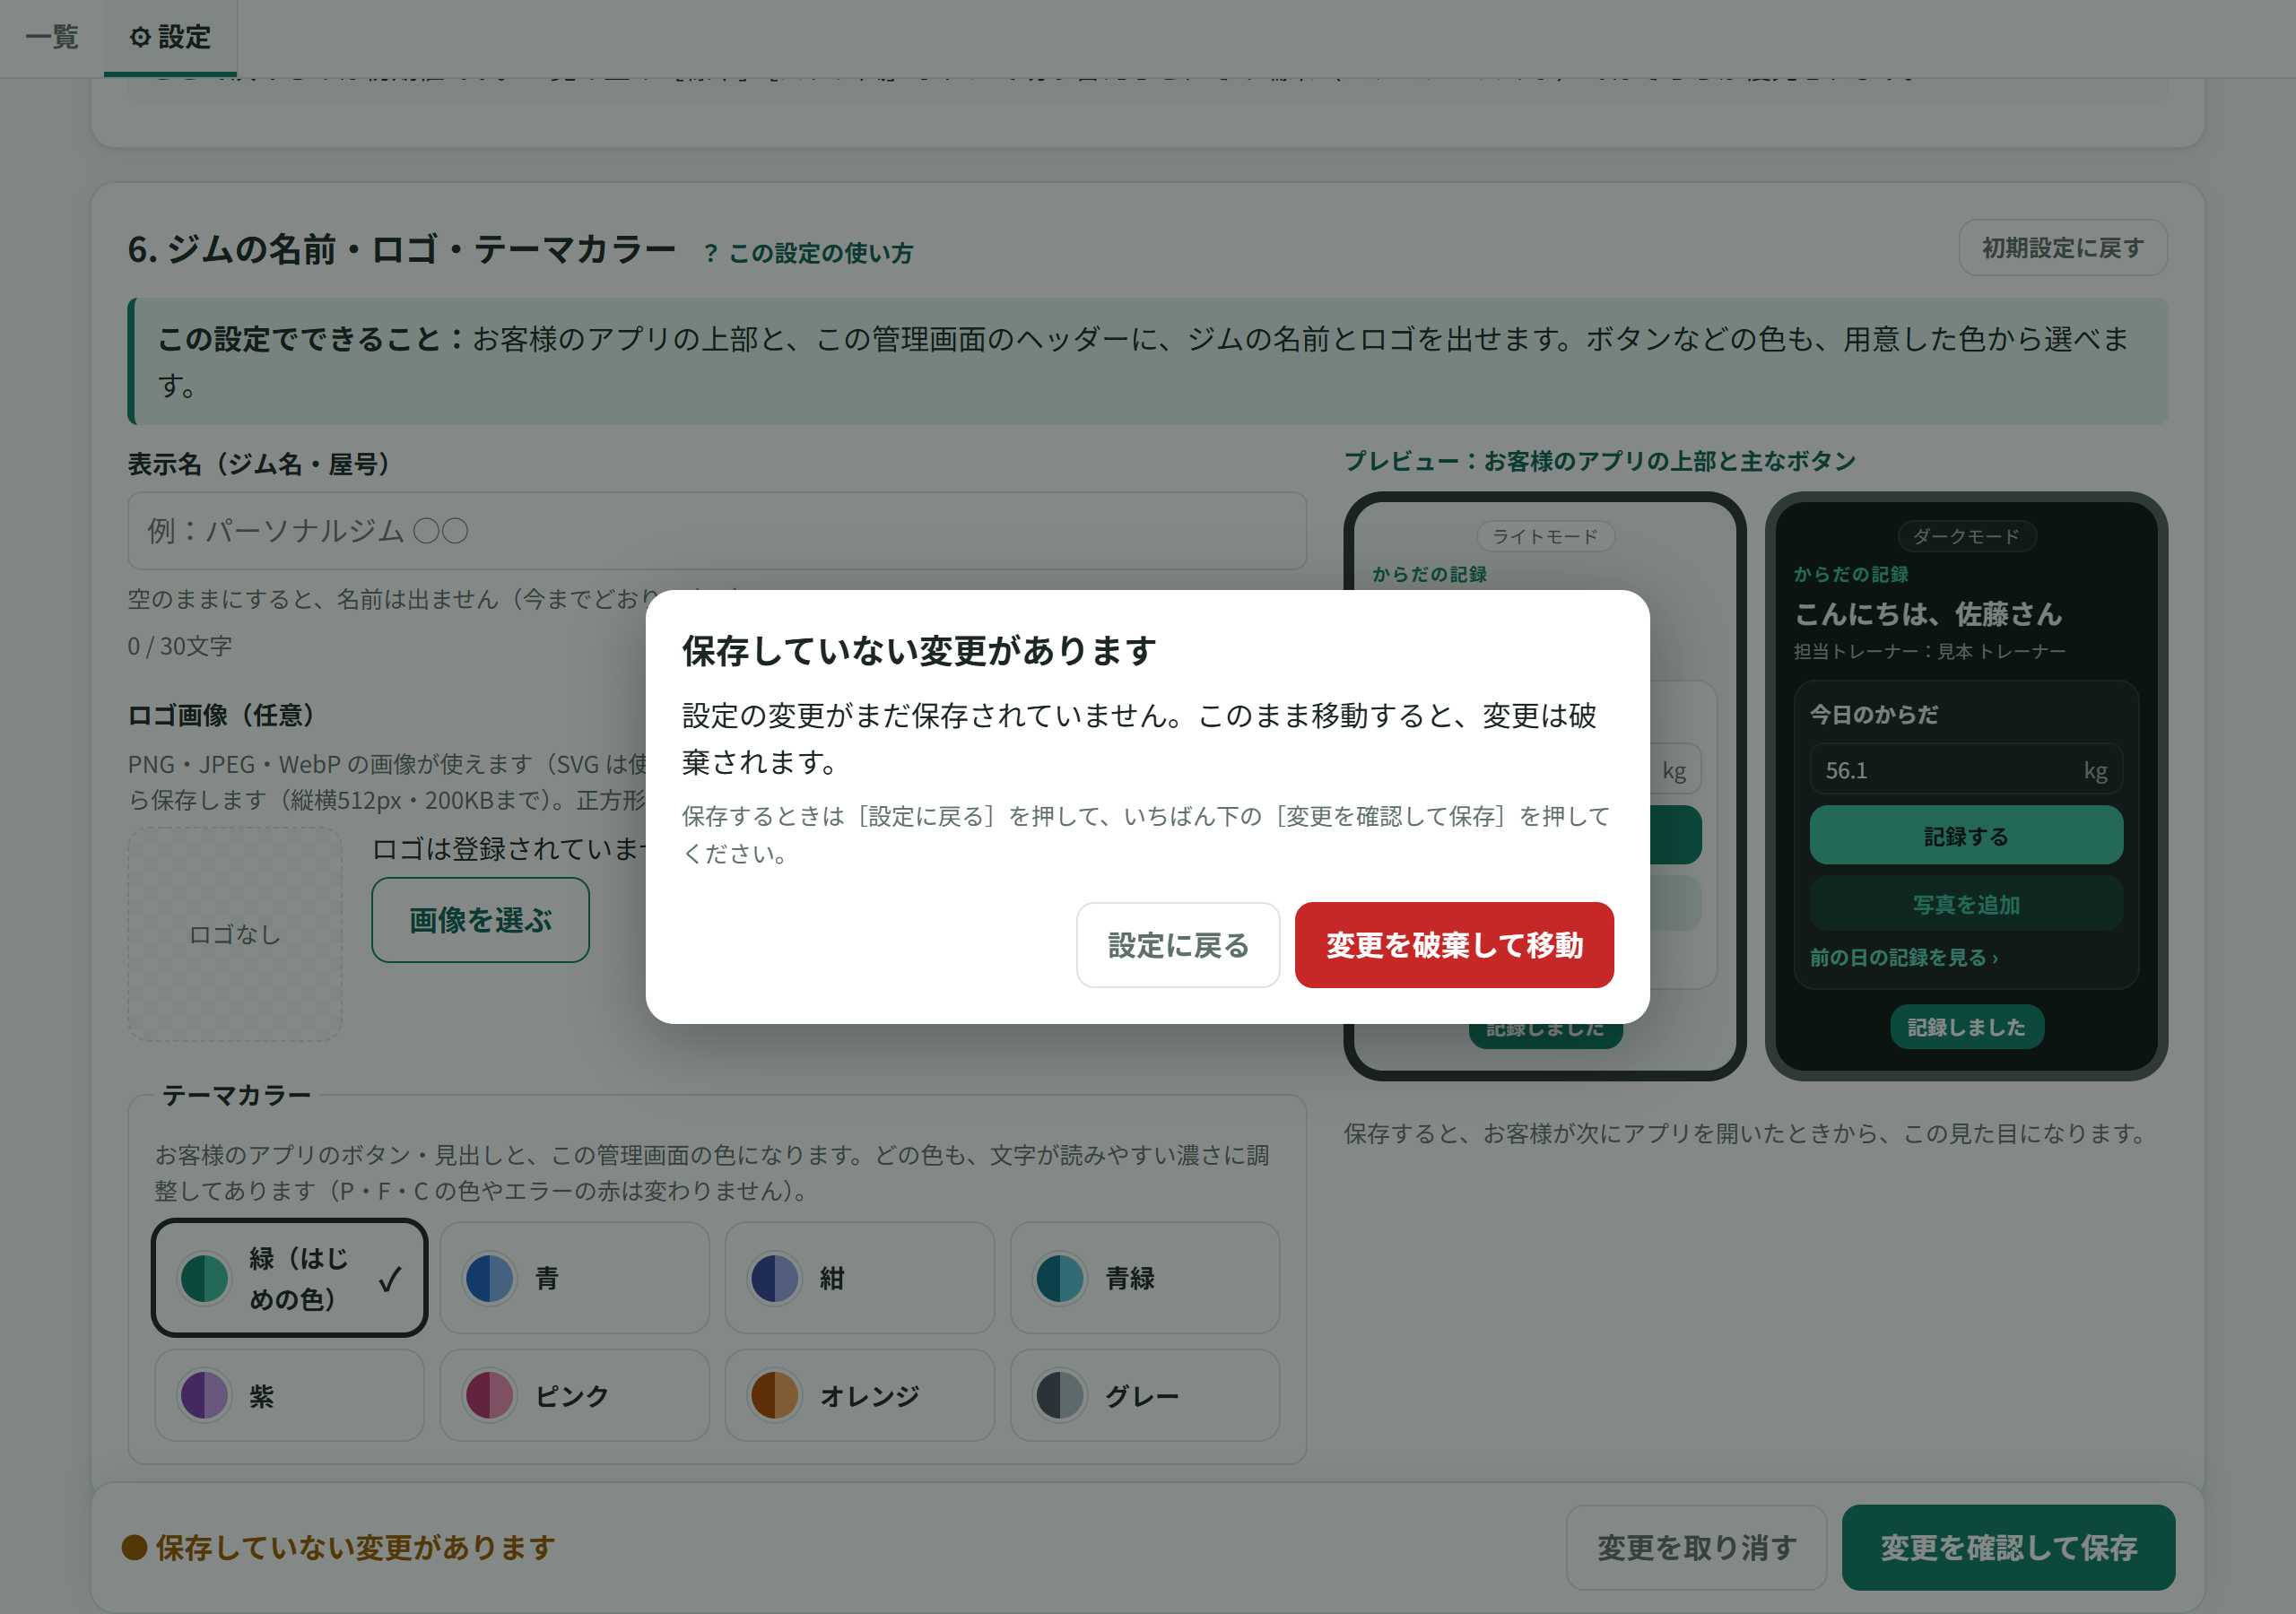Viewport: 2296px width, 1614px height.
Task: Click 設定に戻る in the dialog
Action: click(x=1177, y=945)
